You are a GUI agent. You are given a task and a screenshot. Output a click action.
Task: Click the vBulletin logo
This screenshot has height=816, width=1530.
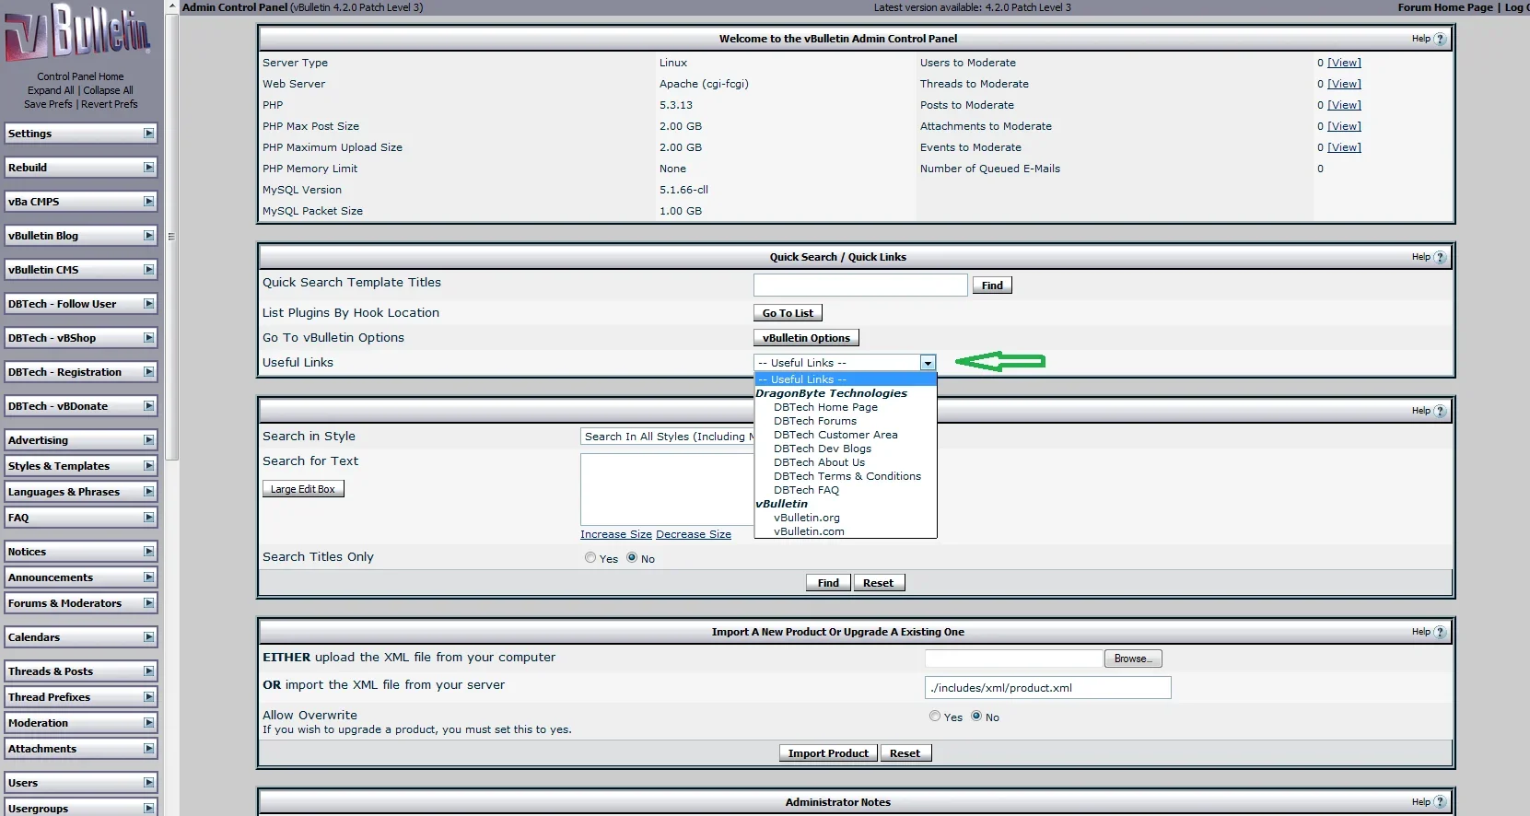point(78,32)
